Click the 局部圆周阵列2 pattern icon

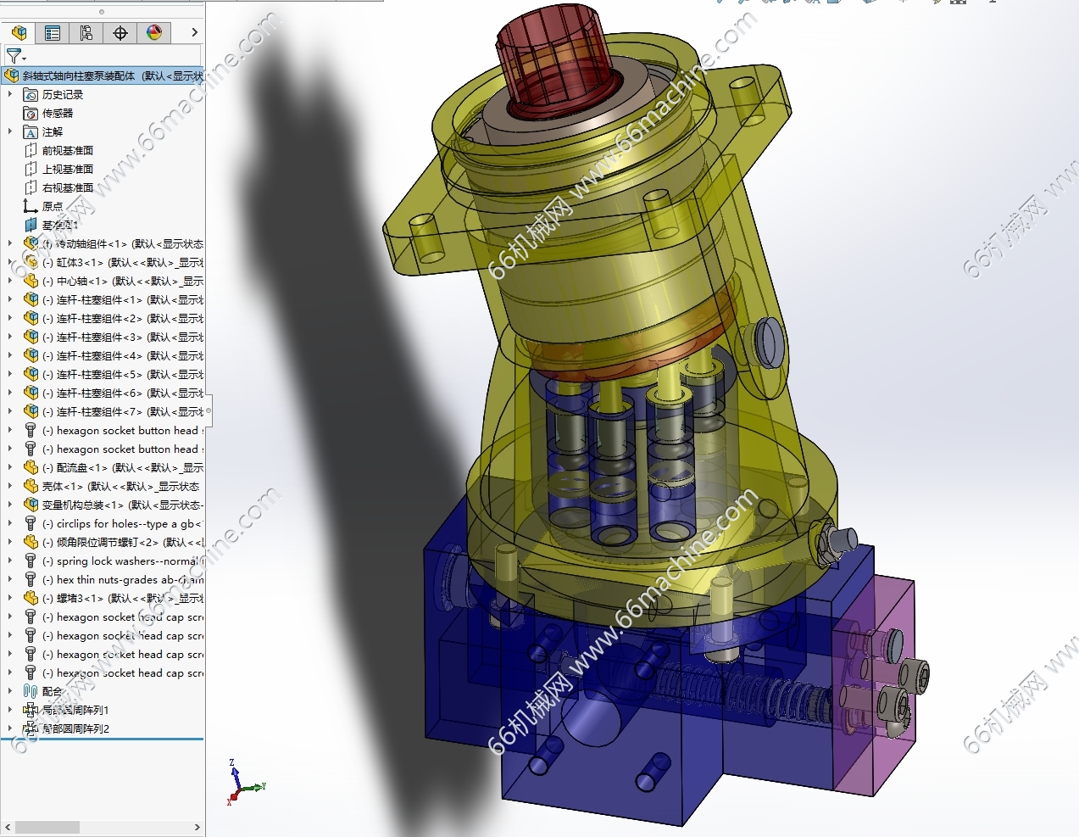(31, 728)
